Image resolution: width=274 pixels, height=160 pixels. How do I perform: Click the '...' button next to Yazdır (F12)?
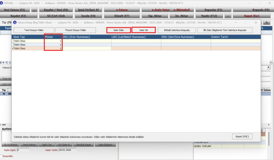pyautogui.click(x=228, y=16)
